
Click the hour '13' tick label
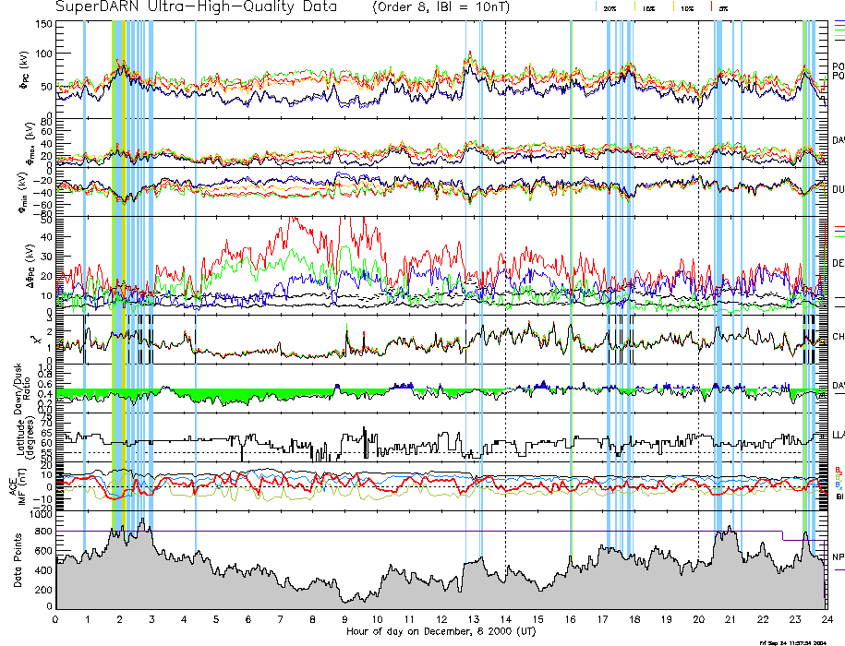474,619
